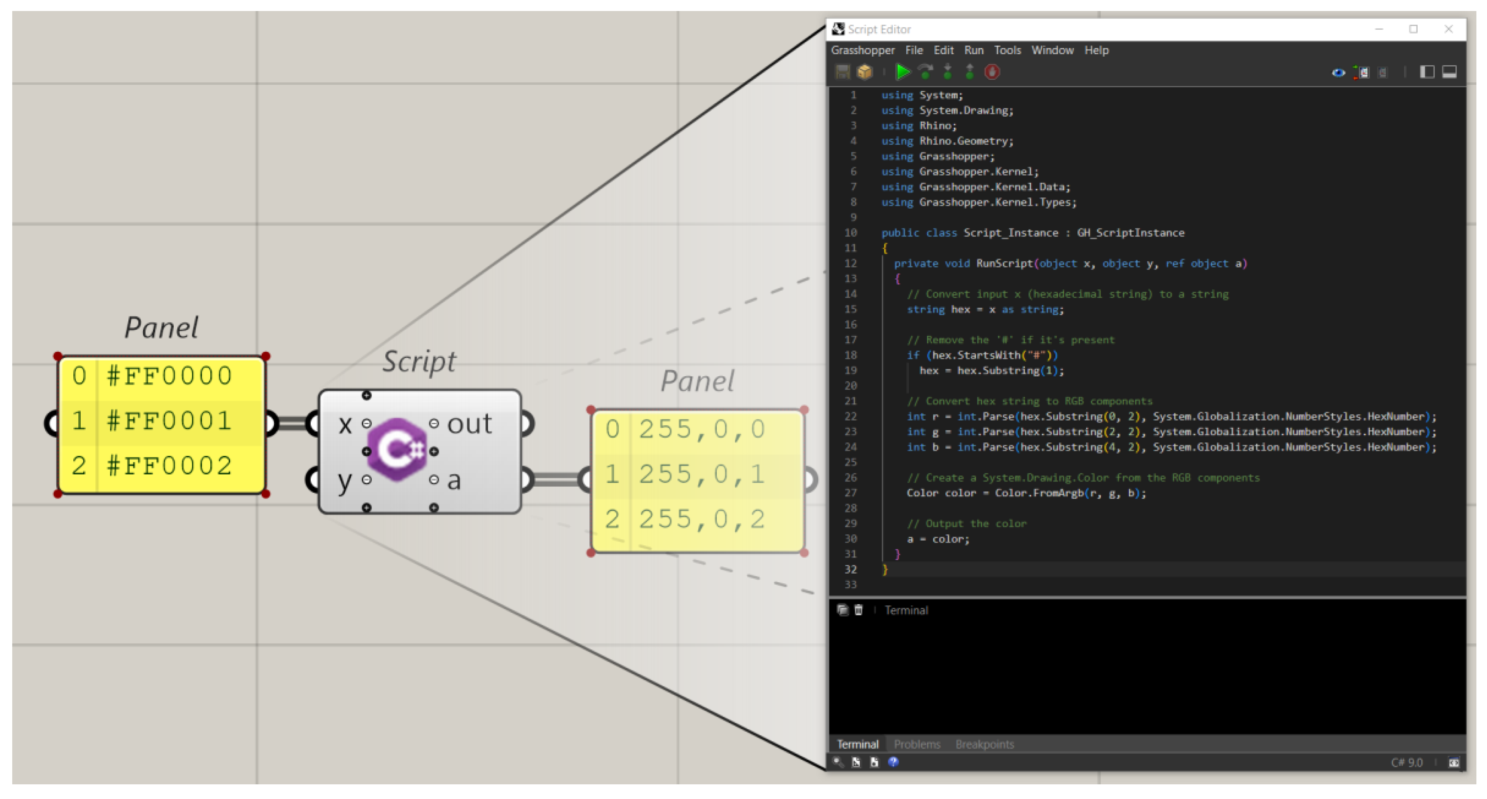Click the step over debug icon
This screenshot has height=799, width=1487.
pyautogui.click(x=925, y=72)
